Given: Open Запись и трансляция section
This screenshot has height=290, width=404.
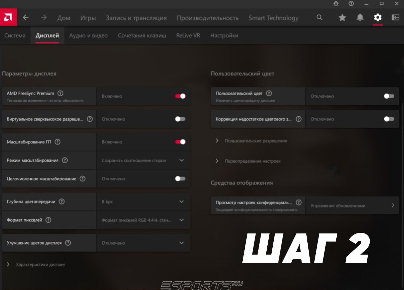Looking at the screenshot, I should [136, 18].
